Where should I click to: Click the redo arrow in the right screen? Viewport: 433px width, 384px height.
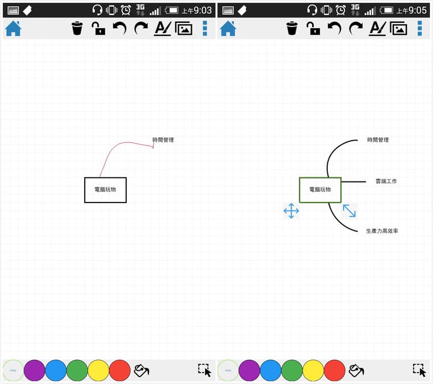pos(356,28)
